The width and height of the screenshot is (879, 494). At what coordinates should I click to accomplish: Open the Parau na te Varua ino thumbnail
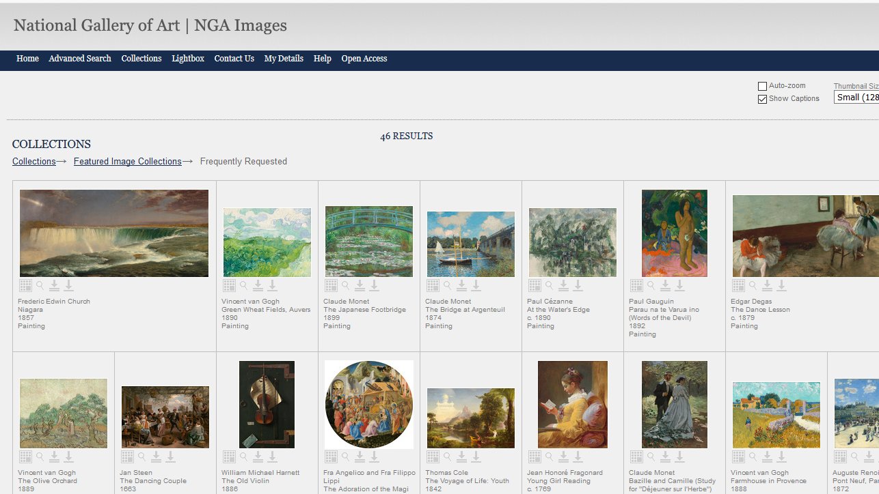pos(675,233)
